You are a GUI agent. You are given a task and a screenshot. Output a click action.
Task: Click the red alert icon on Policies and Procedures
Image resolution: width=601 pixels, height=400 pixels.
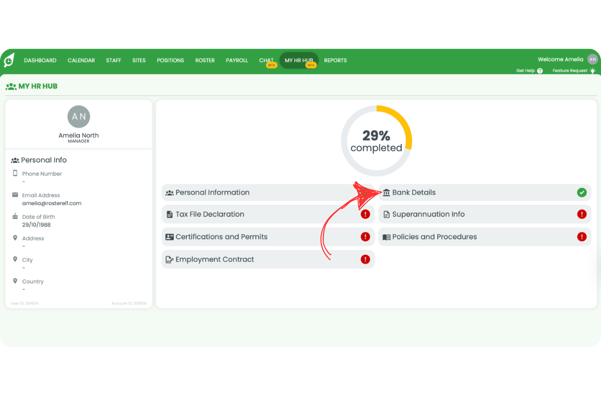581,237
